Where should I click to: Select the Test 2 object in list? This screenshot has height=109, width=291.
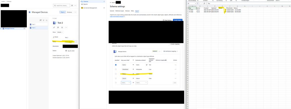pyautogui.click(x=38, y=28)
